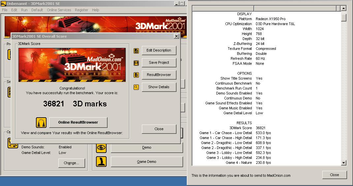This screenshot has height=186, width=353.
Task: Click the 36821 3D marks score text
Action: pyautogui.click(x=75, y=104)
